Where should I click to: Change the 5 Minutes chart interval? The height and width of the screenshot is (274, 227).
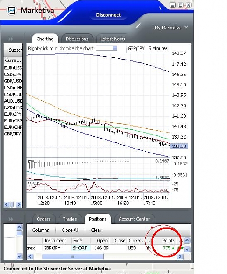click(158, 48)
